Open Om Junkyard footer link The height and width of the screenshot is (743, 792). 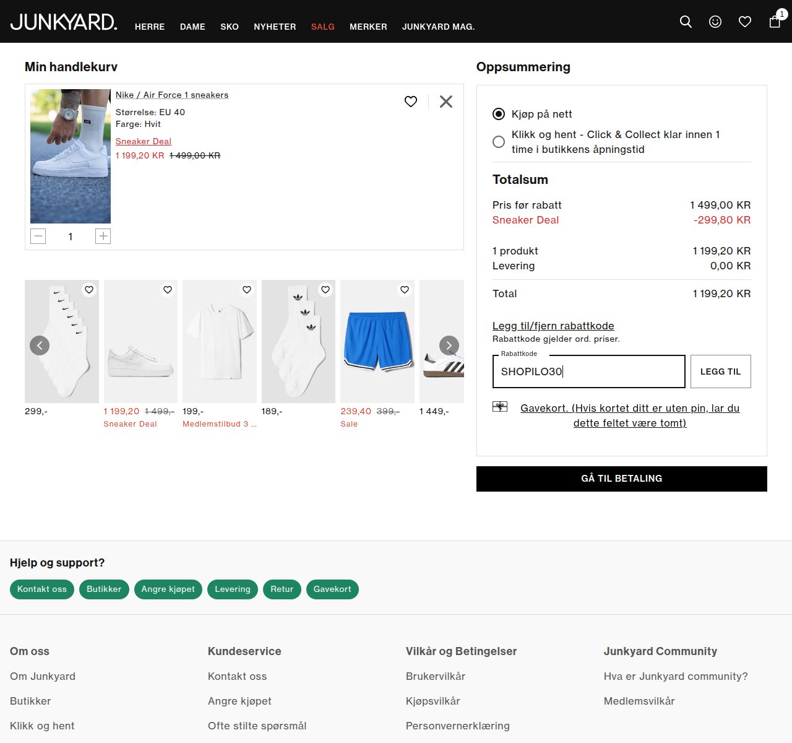point(43,676)
